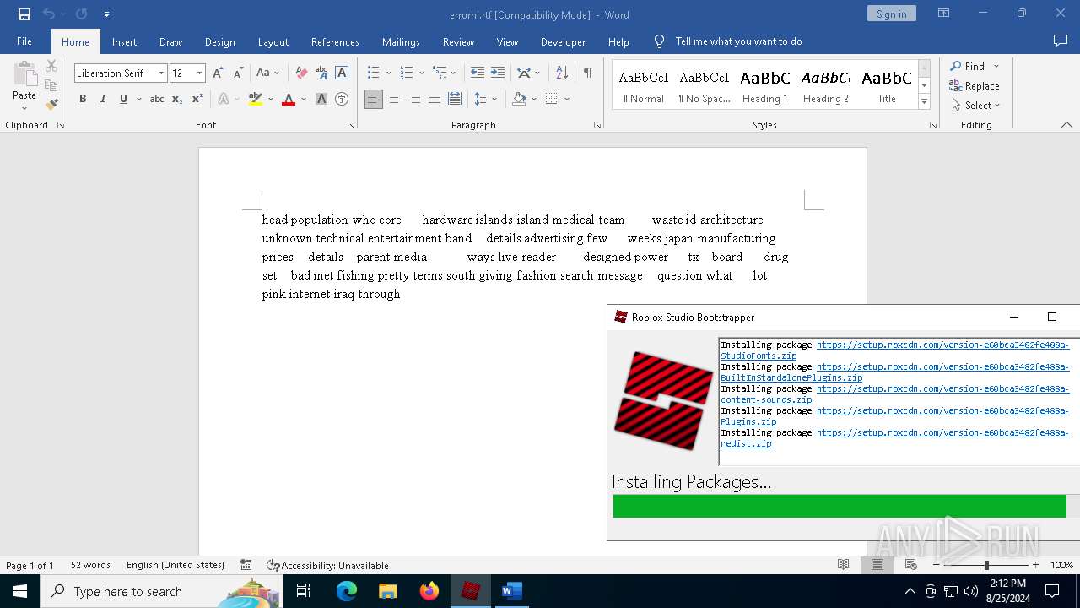Switch to the Web Layout view icon
Viewport: 1080px width, 608px height.
coord(910,565)
